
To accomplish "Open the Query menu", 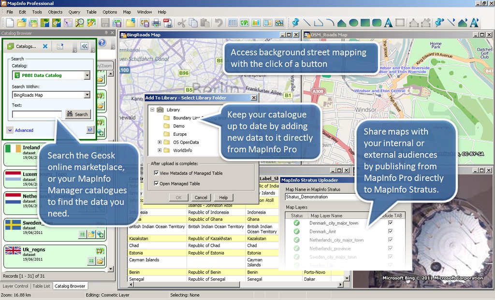I will 74,12.
